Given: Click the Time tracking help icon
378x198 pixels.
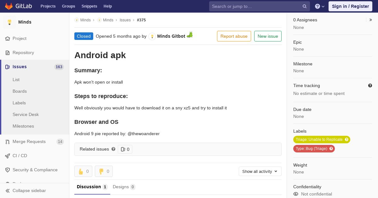Looking at the screenshot, I should (370, 85).
